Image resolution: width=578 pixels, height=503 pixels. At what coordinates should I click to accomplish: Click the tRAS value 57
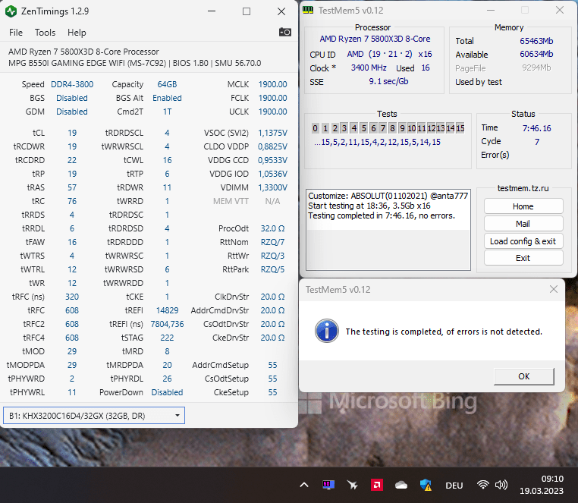[x=72, y=187]
